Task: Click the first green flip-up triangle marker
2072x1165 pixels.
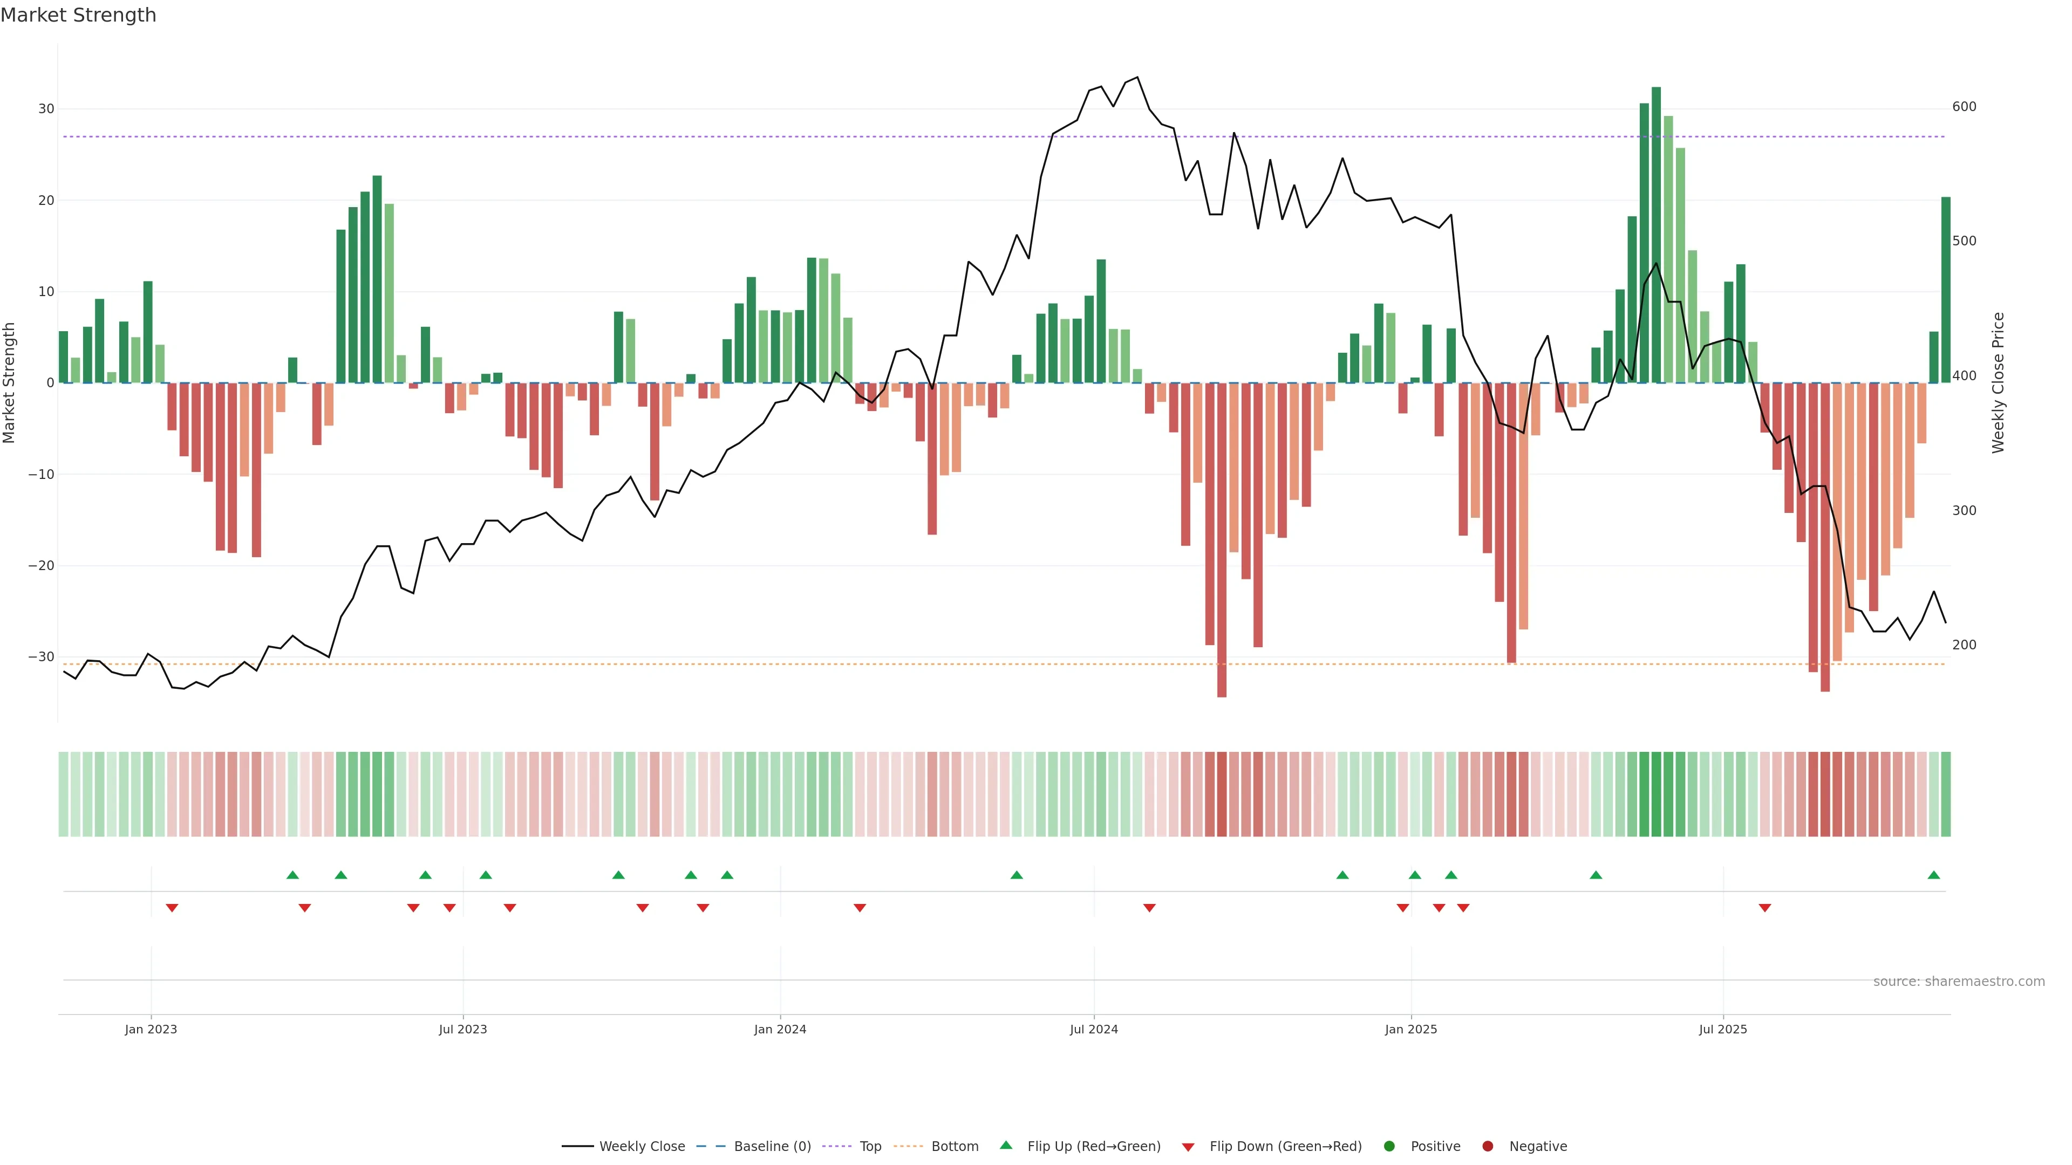Action: 293,875
